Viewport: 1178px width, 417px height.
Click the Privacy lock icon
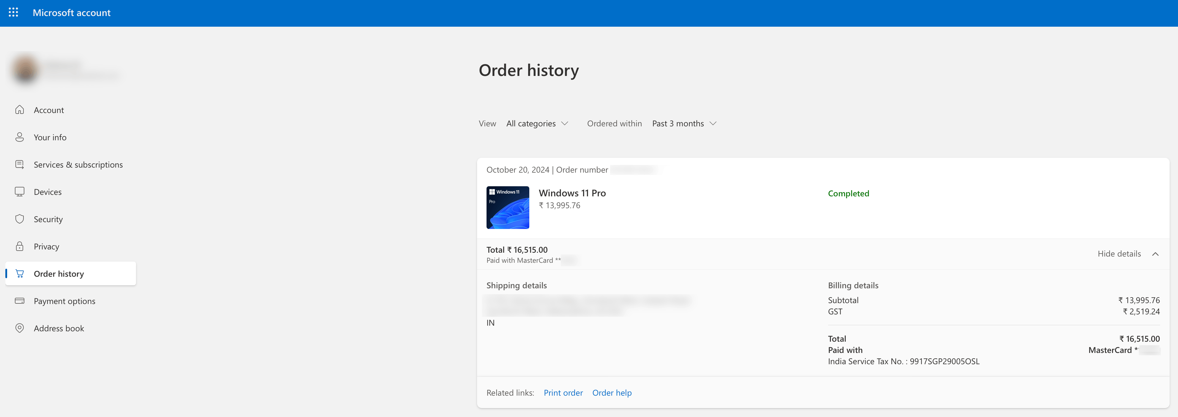click(x=20, y=246)
